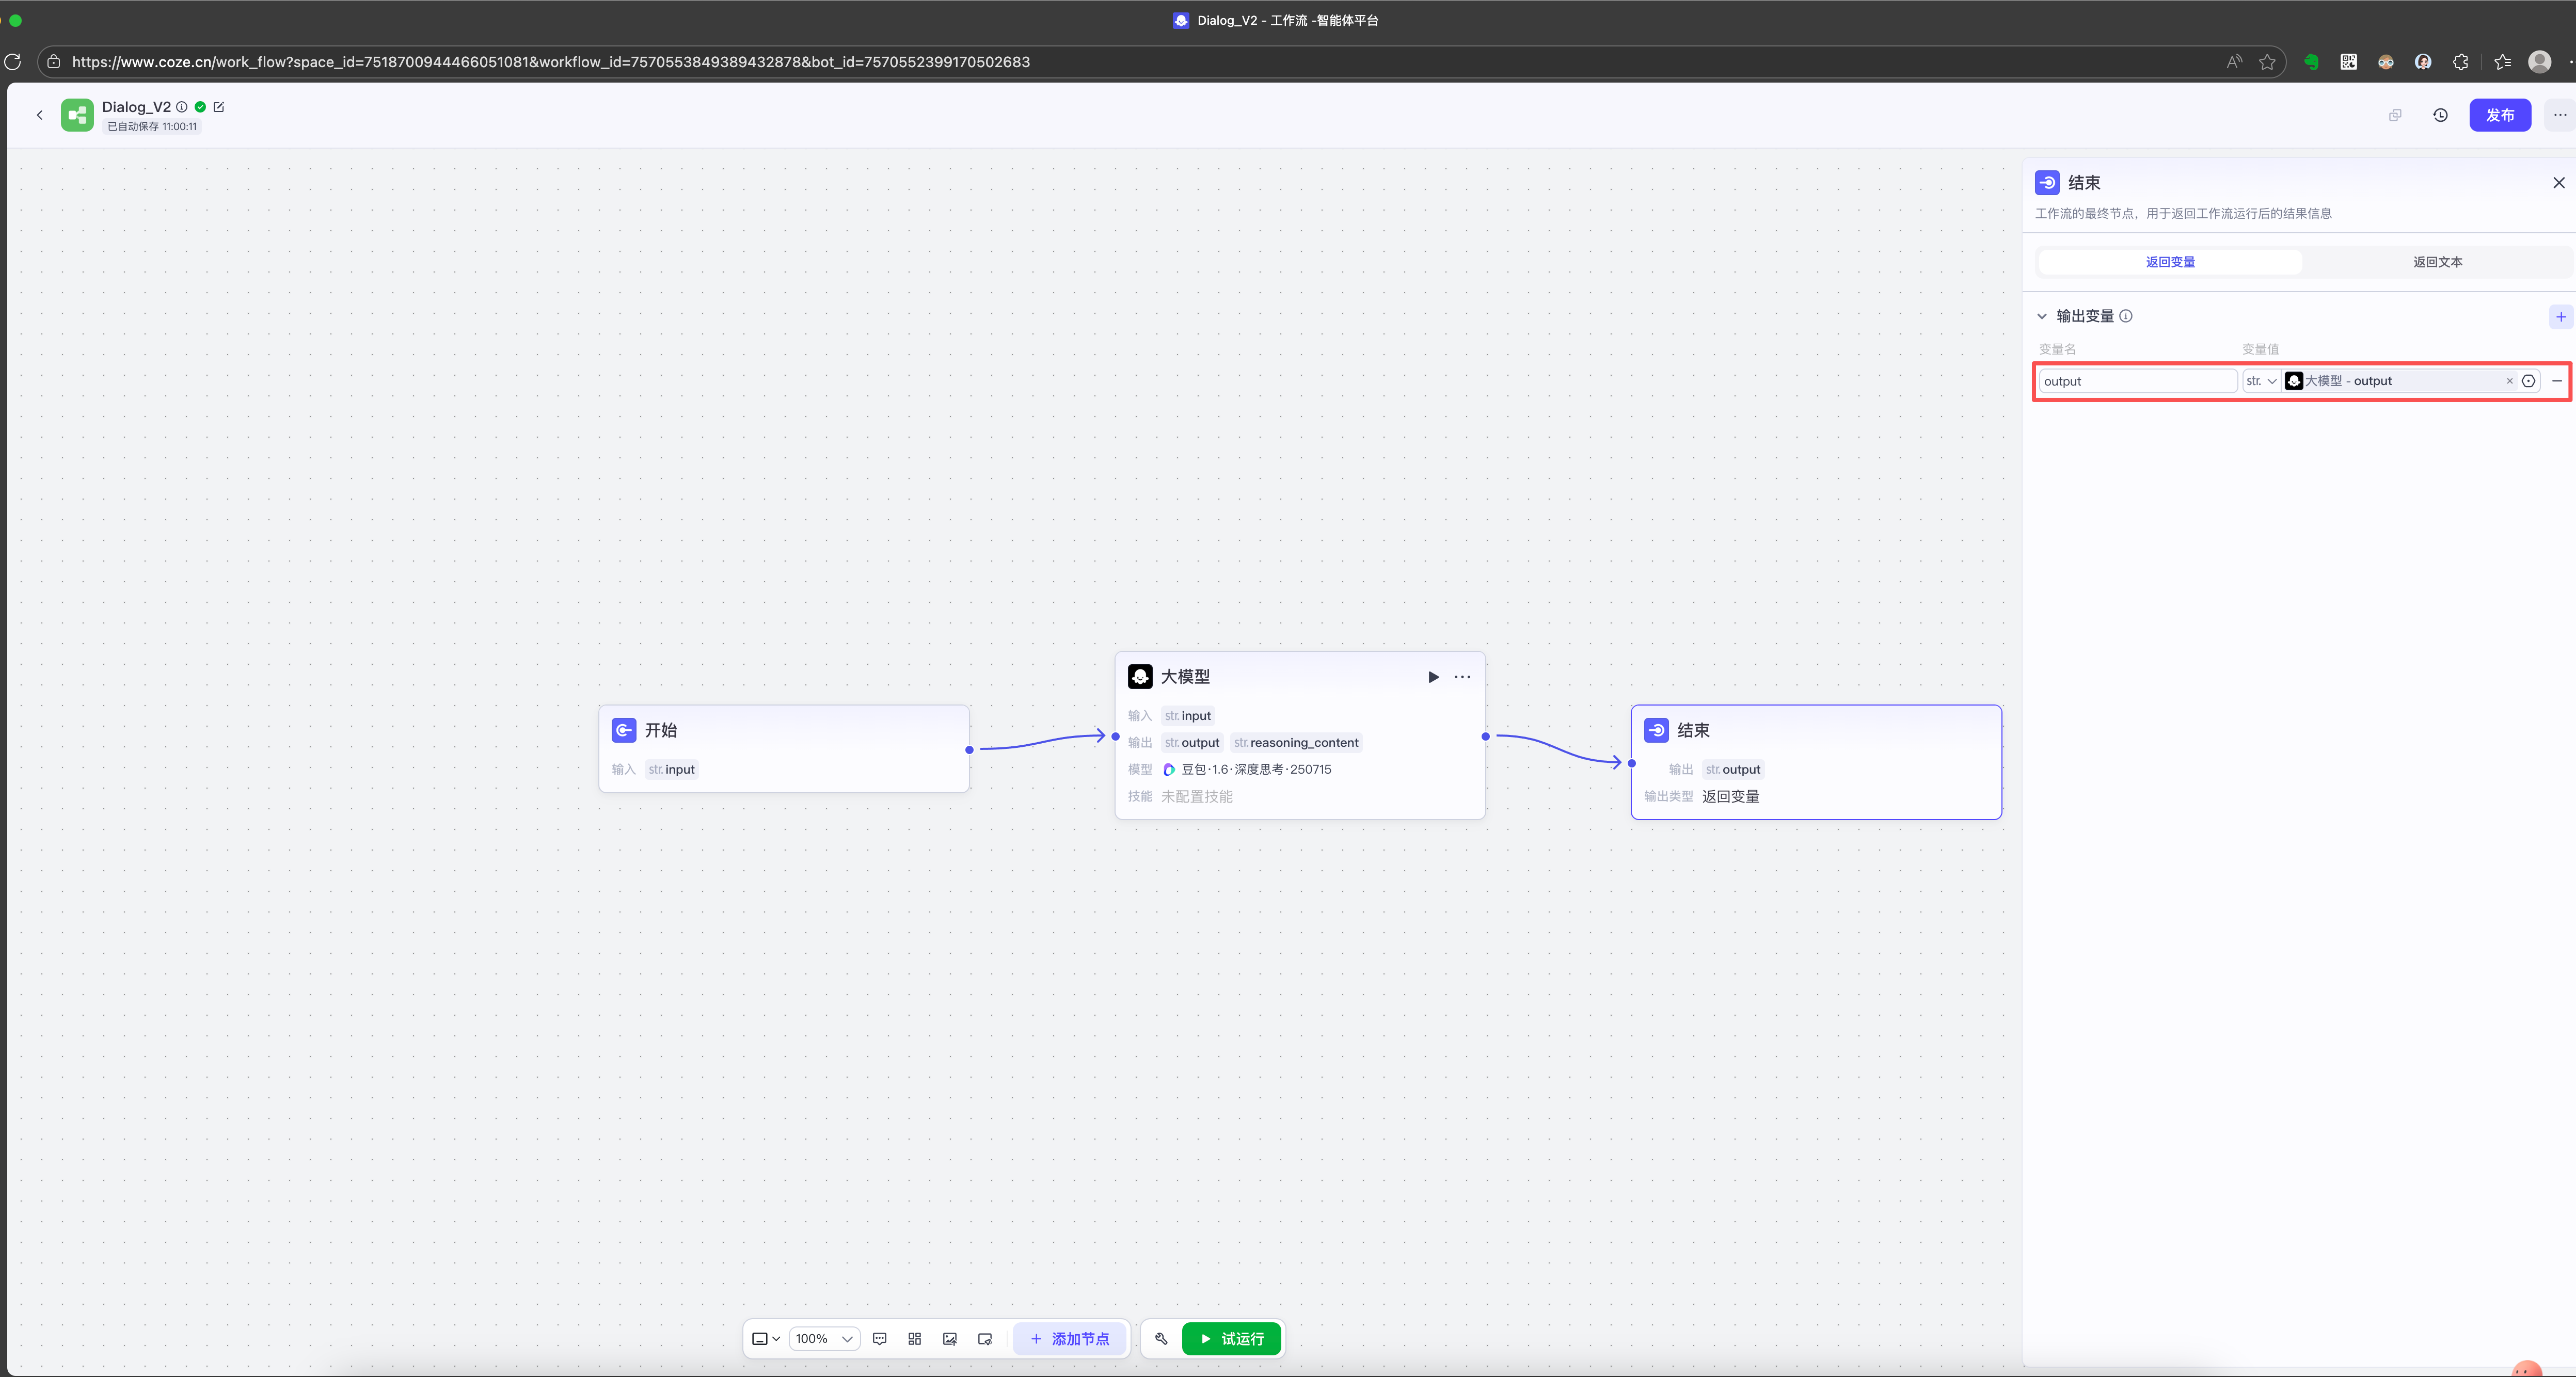
Task: Switch to the 返回文本 tab
Action: [x=2437, y=262]
